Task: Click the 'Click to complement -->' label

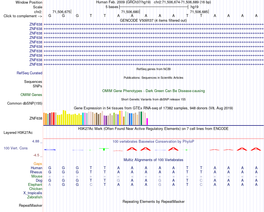Action: click(x=23, y=16)
